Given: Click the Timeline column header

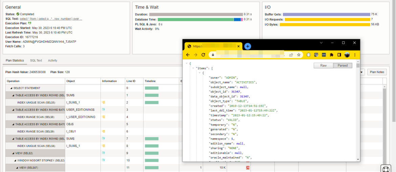Looking at the screenshot, I should click(x=161, y=81).
